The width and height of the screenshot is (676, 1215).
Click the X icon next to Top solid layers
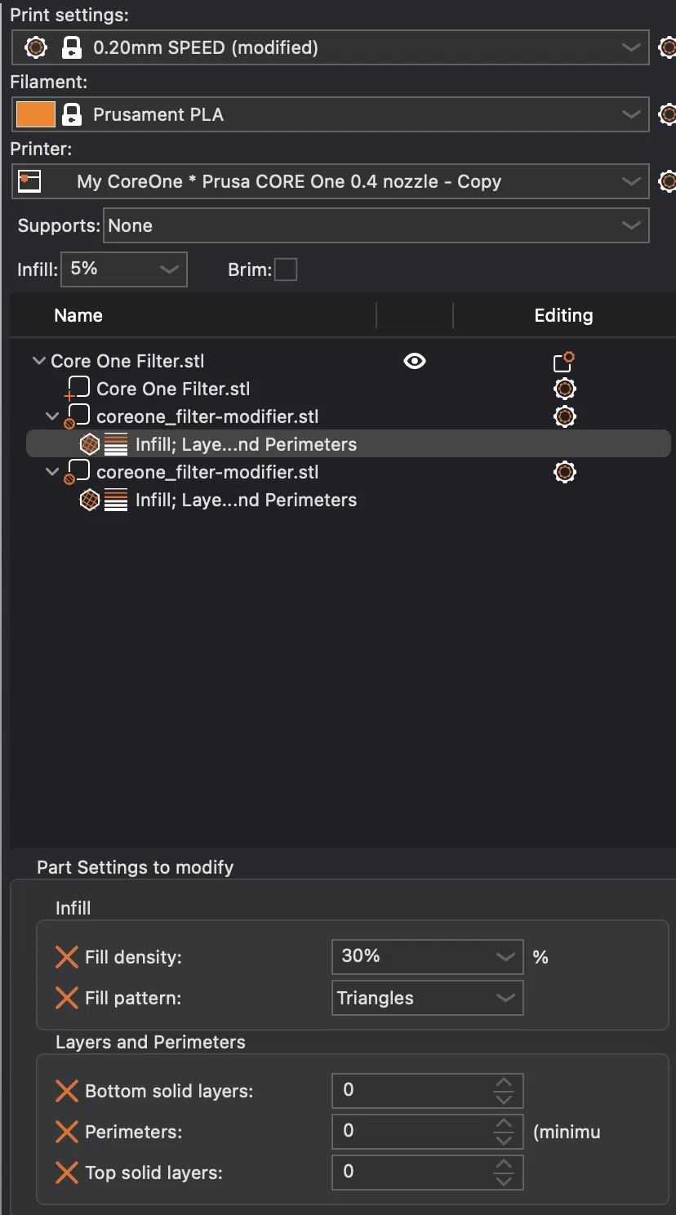pyautogui.click(x=67, y=1173)
